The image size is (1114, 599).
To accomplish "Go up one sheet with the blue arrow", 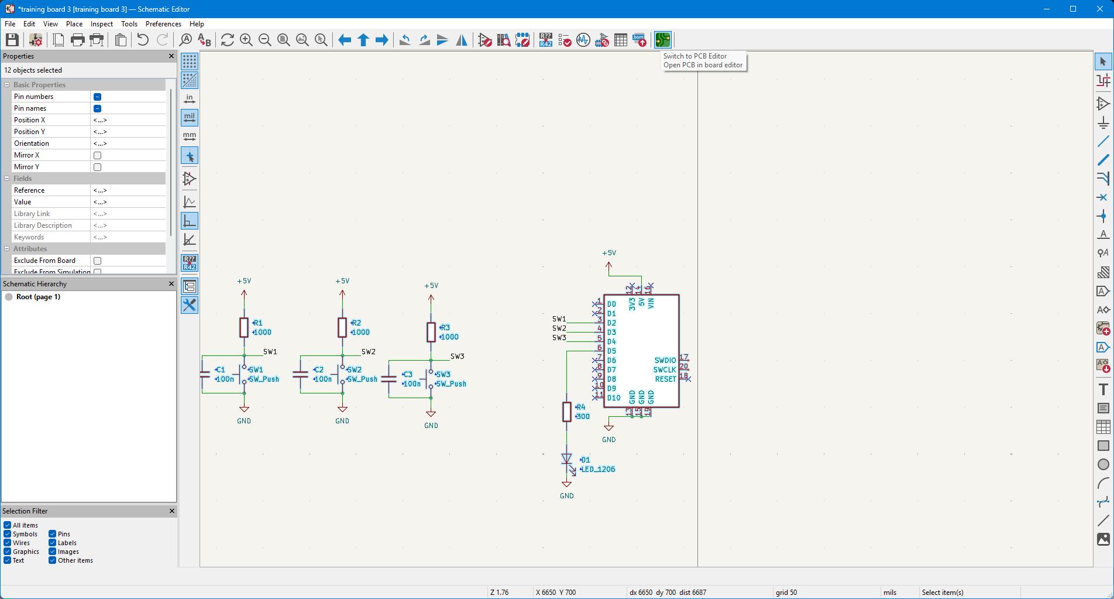I will click(363, 40).
